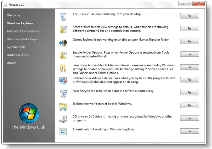Switch to Windows Media Player section
Screen dimensions: 212x149
coord(22,39)
